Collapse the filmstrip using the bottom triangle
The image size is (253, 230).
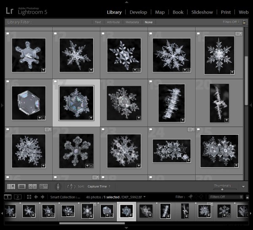point(126,228)
